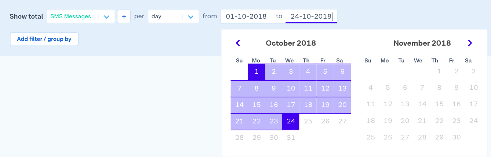491x157 pixels.
Task: Go to previous month in calendar
Action: point(238,43)
